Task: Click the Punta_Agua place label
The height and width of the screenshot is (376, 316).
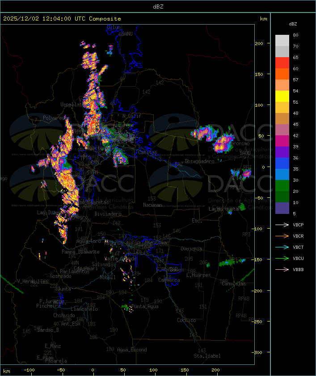Action: tap(145, 306)
